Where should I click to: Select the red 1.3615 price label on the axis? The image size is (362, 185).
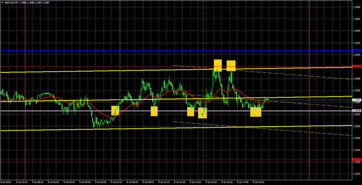(356, 66)
